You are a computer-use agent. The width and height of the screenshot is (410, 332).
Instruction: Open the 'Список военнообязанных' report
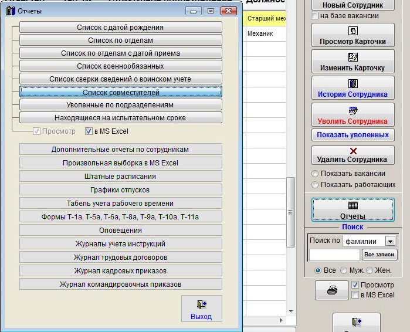[121, 66]
